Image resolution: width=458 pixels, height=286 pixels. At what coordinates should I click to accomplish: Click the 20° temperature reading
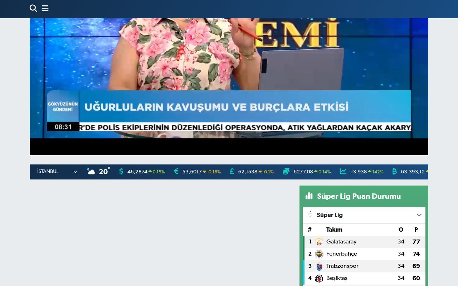[x=104, y=171]
